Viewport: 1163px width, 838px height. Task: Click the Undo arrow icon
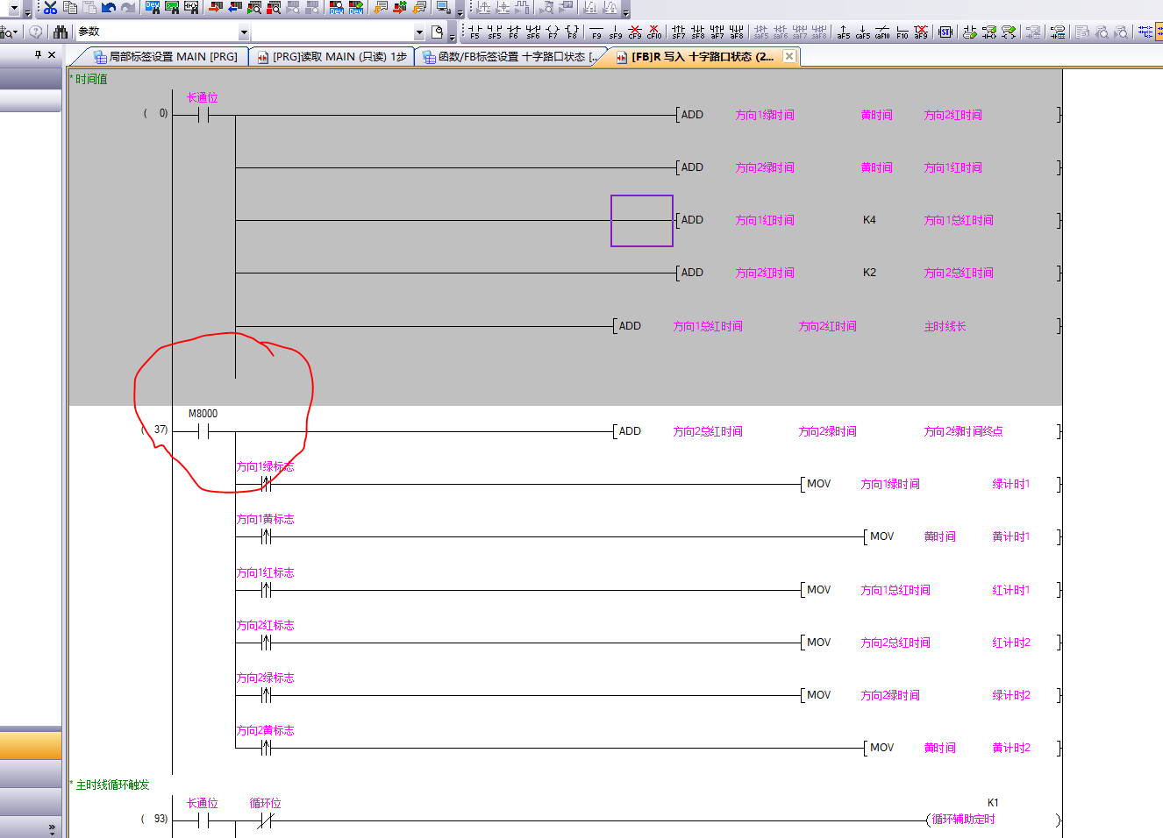click(109, 8)
